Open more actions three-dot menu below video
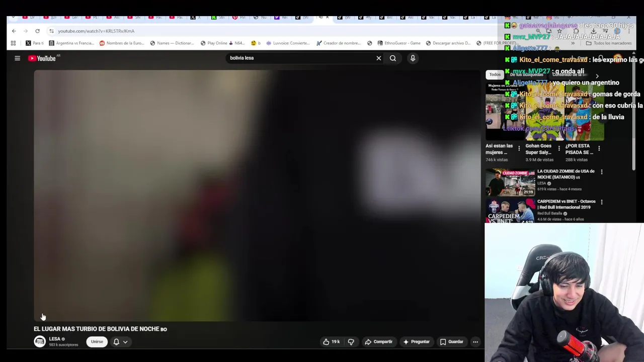The width and height of the screenshot is (644, 362). pyautogui.click(x=475, y=342)
